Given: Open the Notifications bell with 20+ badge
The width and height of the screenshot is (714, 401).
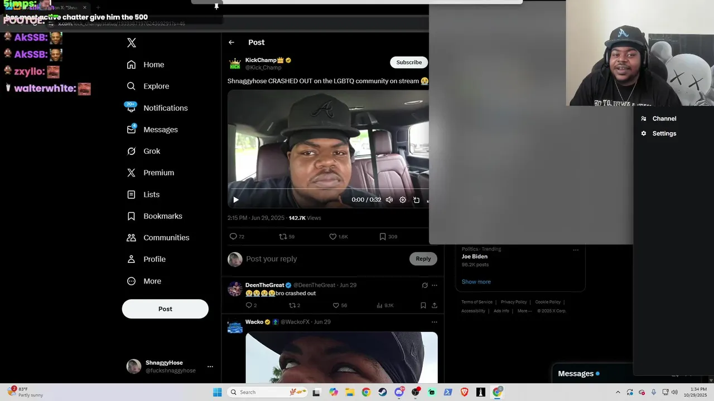Looking at the screenshot, I should click(x=131, y=107).
